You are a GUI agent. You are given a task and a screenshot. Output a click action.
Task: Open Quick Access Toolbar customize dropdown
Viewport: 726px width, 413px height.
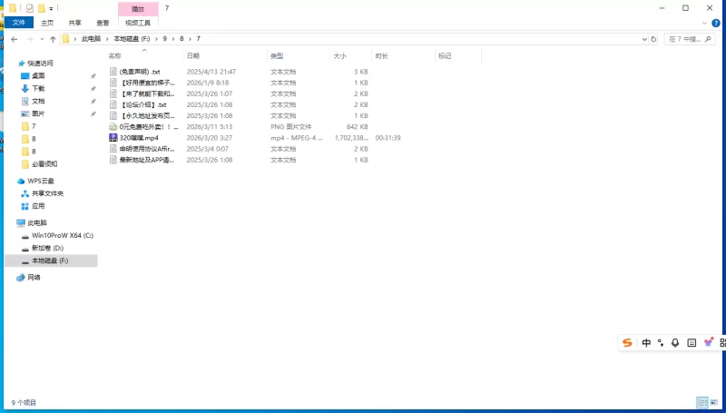(52, 8)
